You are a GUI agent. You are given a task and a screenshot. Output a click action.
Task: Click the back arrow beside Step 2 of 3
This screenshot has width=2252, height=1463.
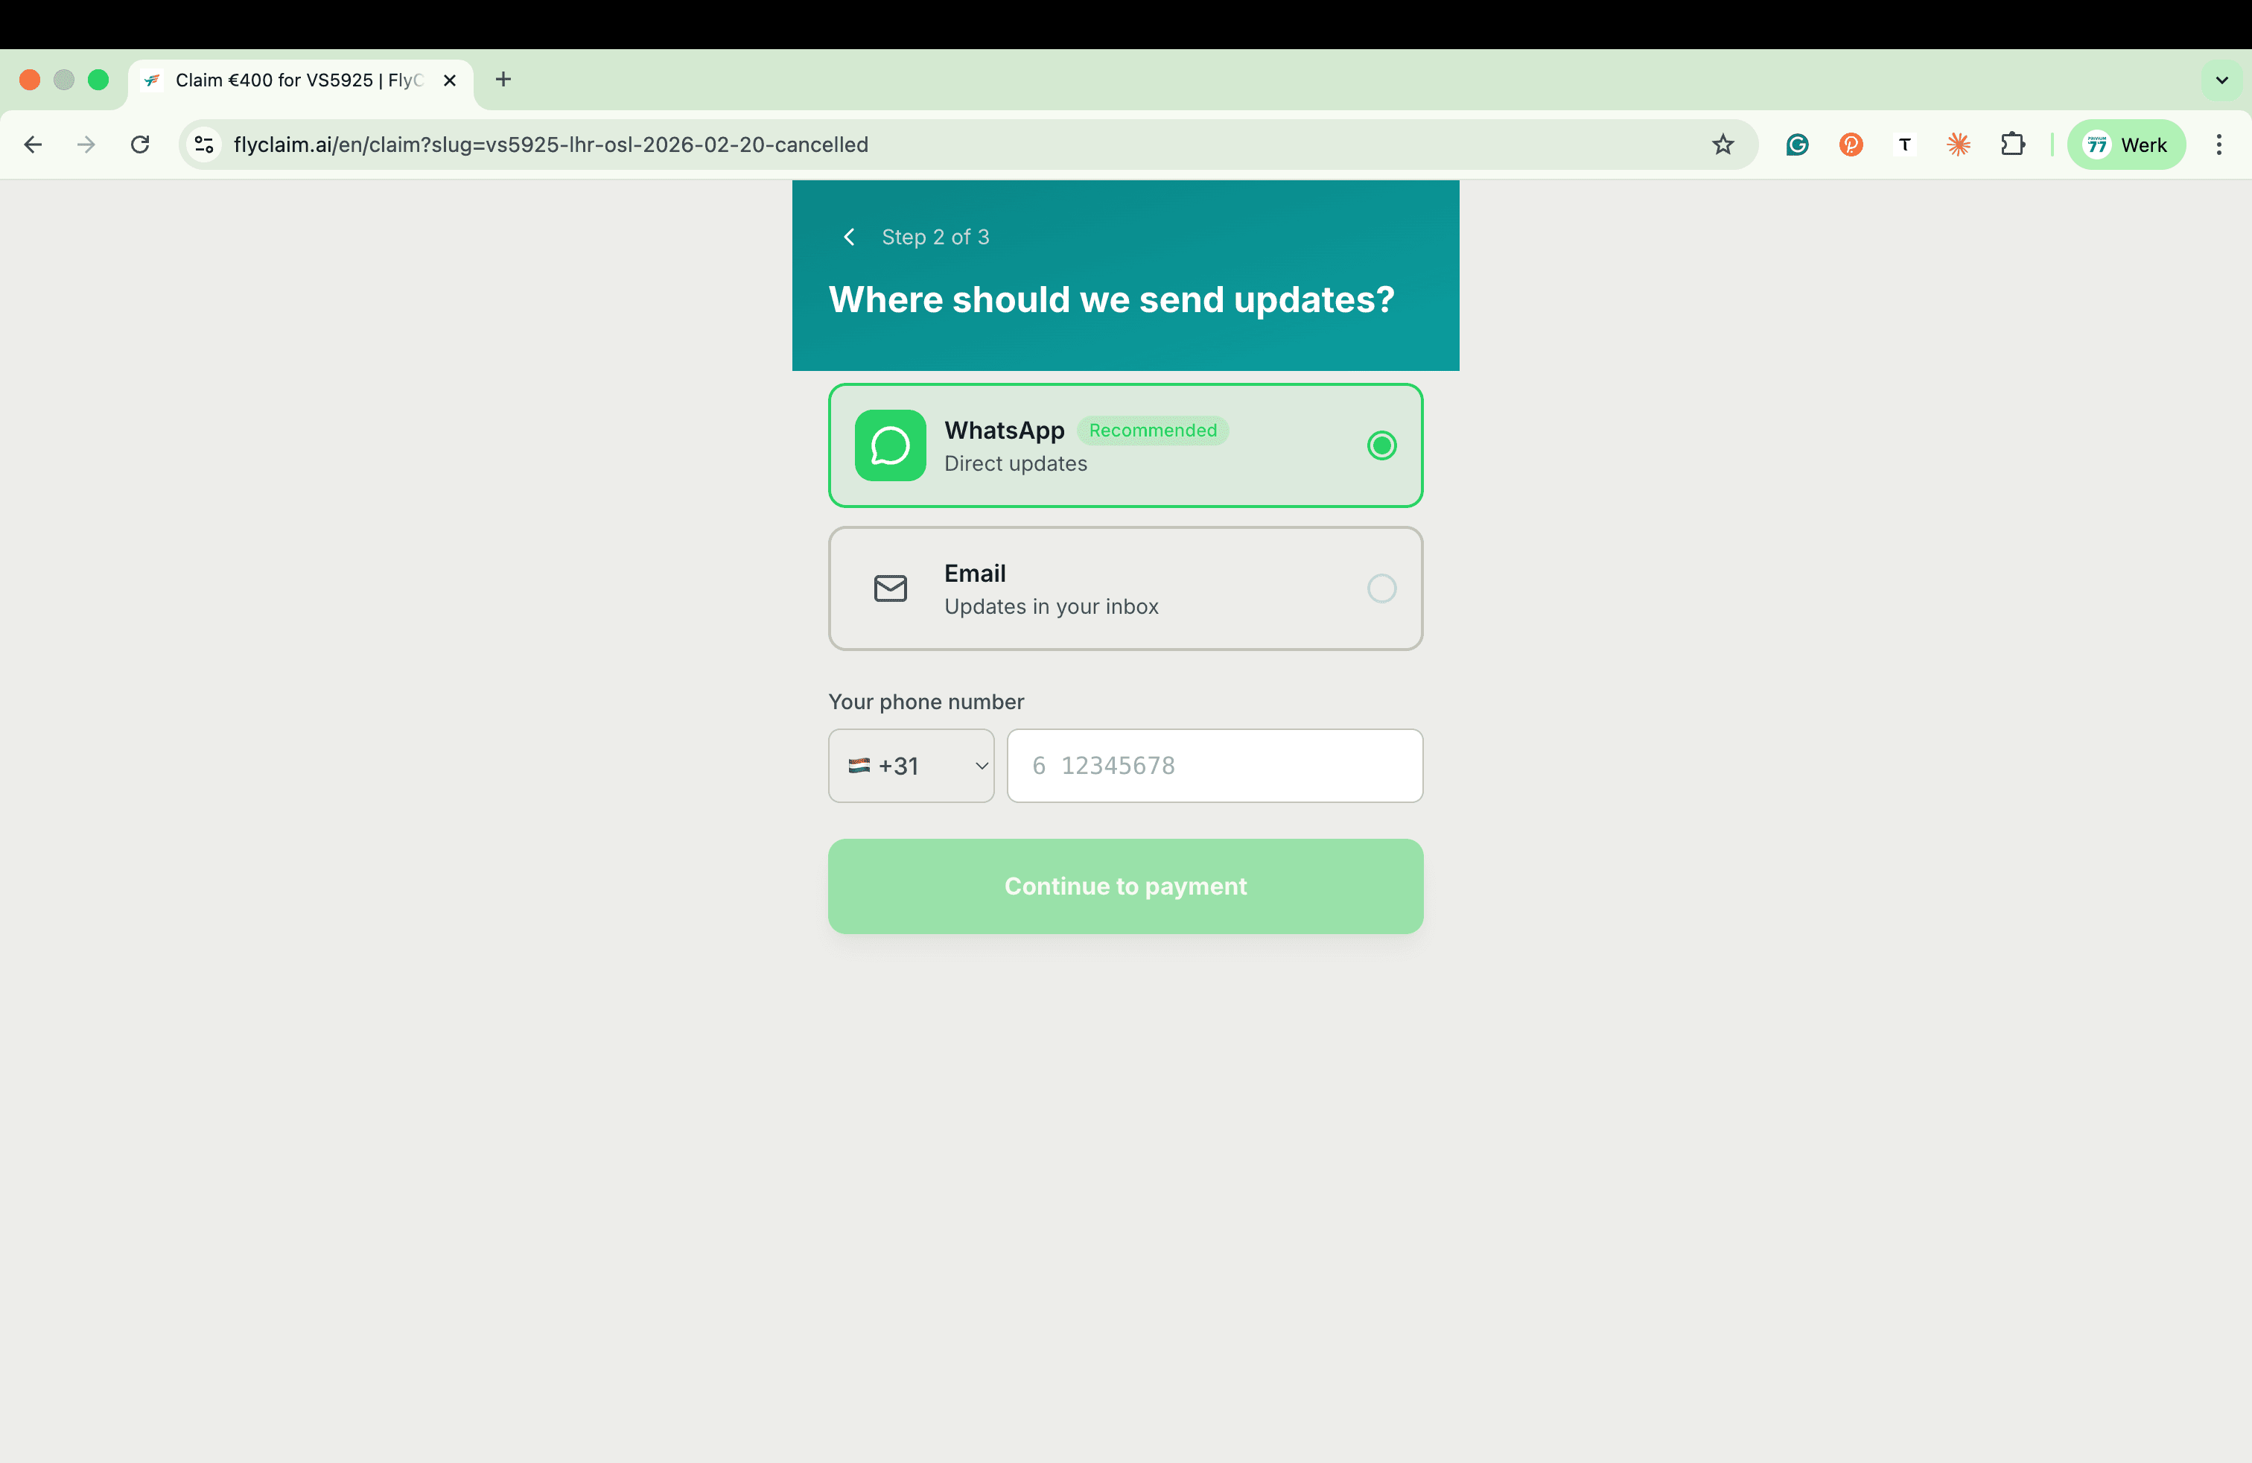847,237
